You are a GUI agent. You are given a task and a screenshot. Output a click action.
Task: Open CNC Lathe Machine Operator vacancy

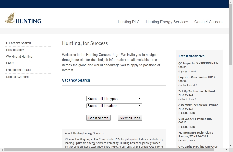click(198, 147)
